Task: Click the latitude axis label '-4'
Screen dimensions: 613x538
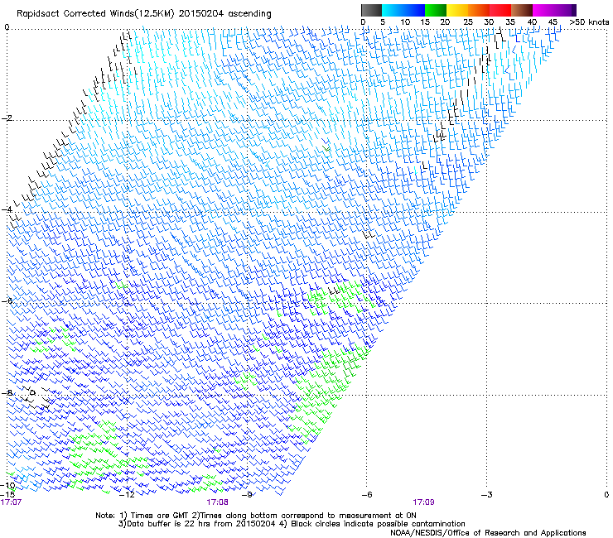Action: tap(7, 209)
